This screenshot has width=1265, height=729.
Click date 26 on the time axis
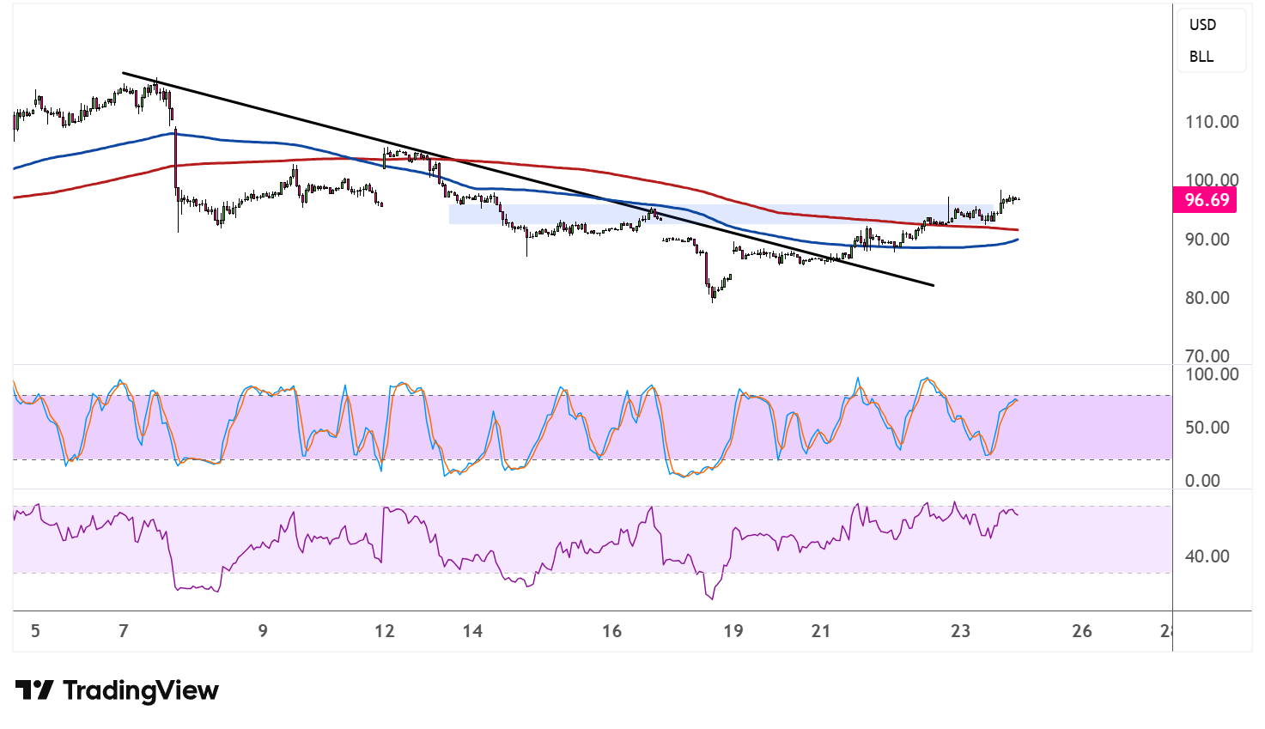1082,631
